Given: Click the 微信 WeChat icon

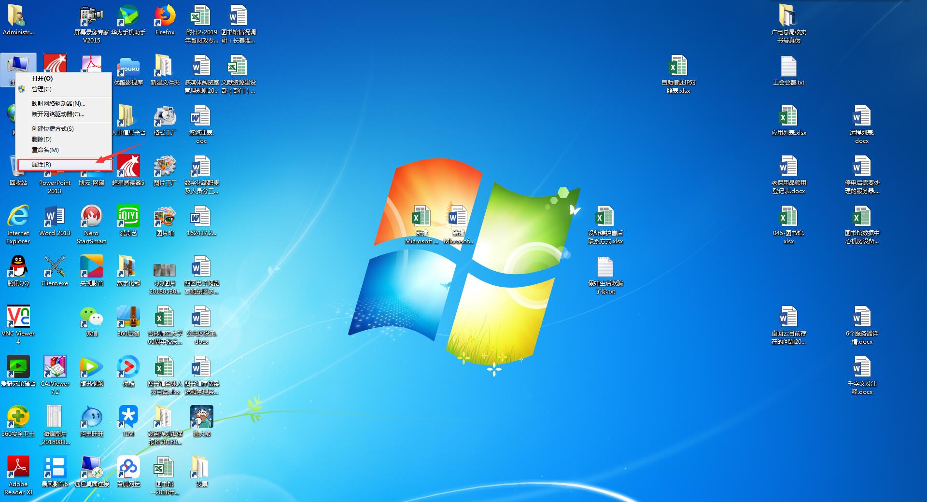Looking at the screenshot, I should (x=92, y=321).
